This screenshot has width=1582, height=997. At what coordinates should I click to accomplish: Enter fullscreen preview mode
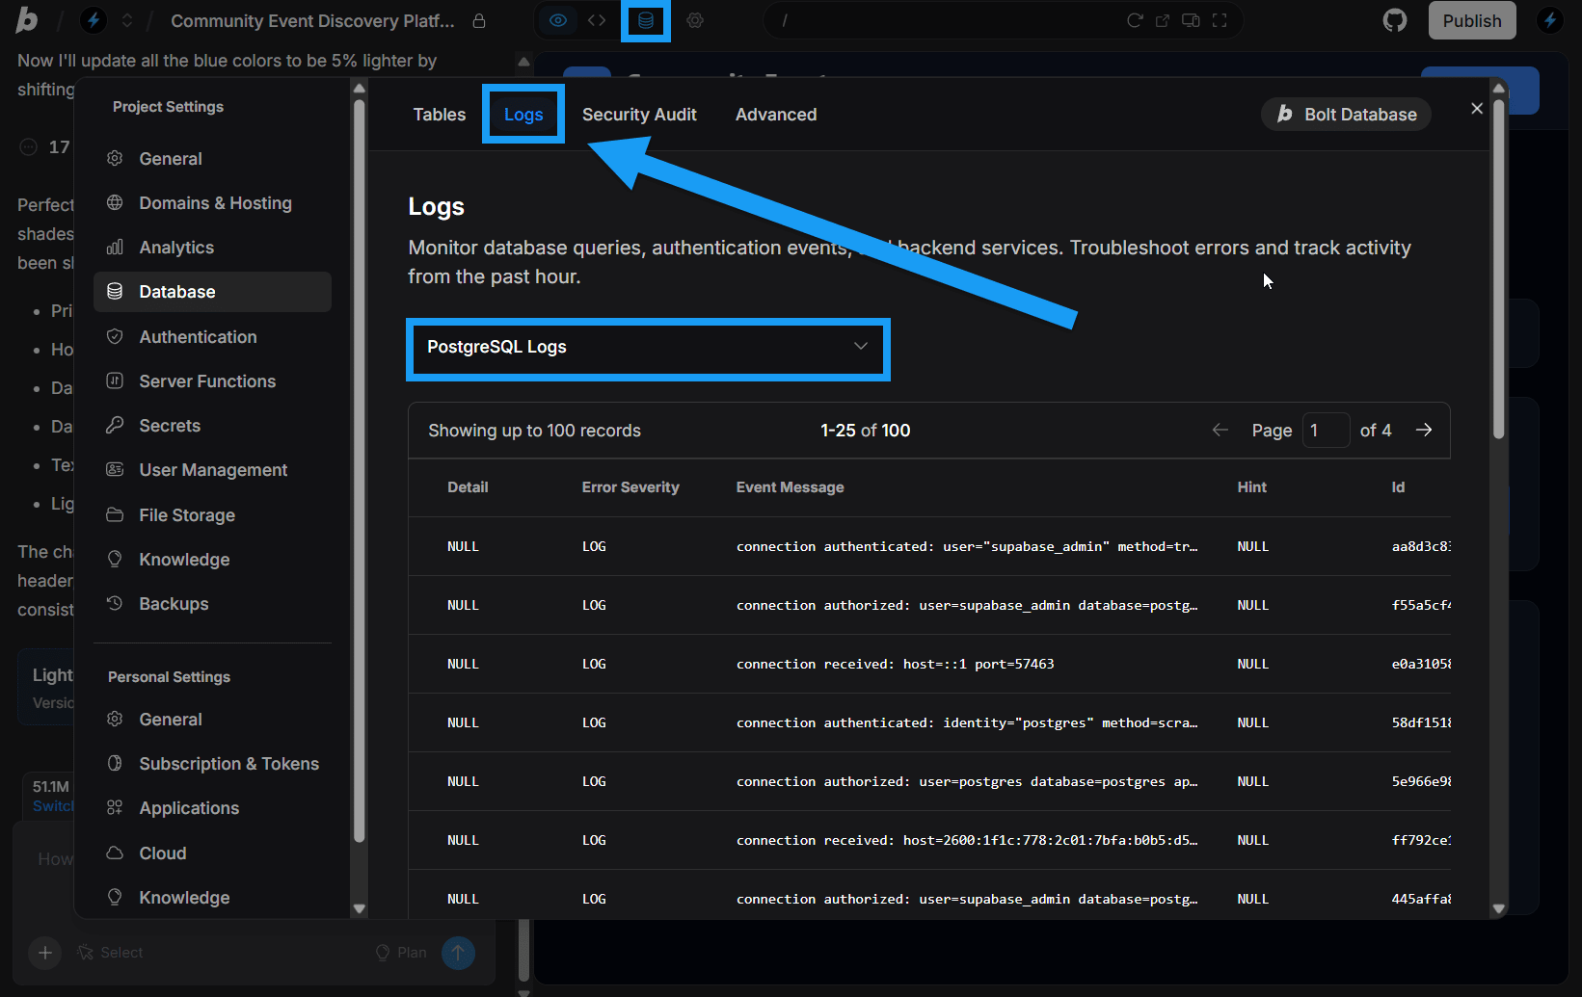click(1220, 19)
